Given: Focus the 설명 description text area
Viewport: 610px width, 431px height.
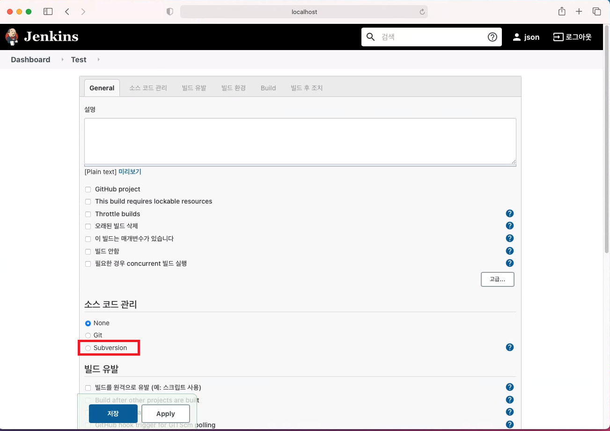Looking at the screenshot, I should coord(300,141).
